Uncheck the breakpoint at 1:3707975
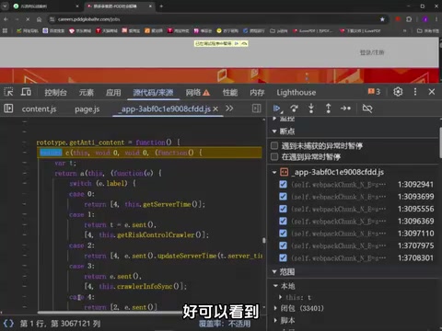Viewport: 442px width, 331px height. pos(283,245)
